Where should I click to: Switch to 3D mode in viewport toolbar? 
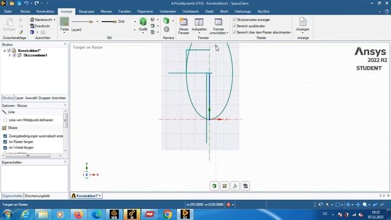214,186
